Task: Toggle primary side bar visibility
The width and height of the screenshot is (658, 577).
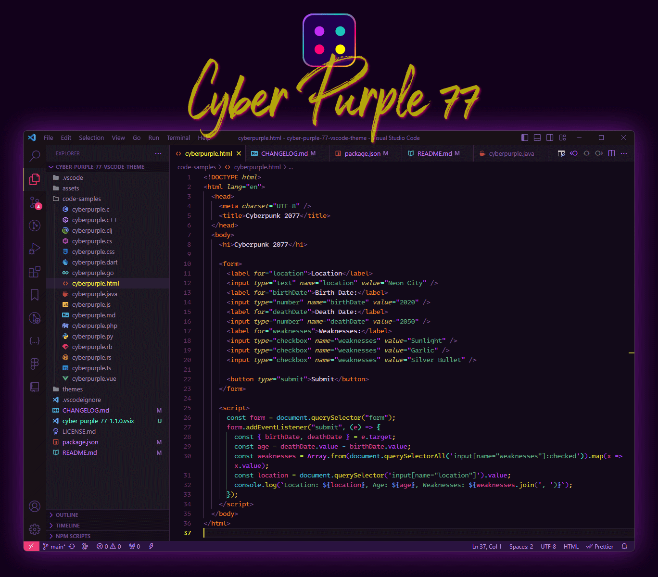Action: pyautogui.click(x=525, y=138)
